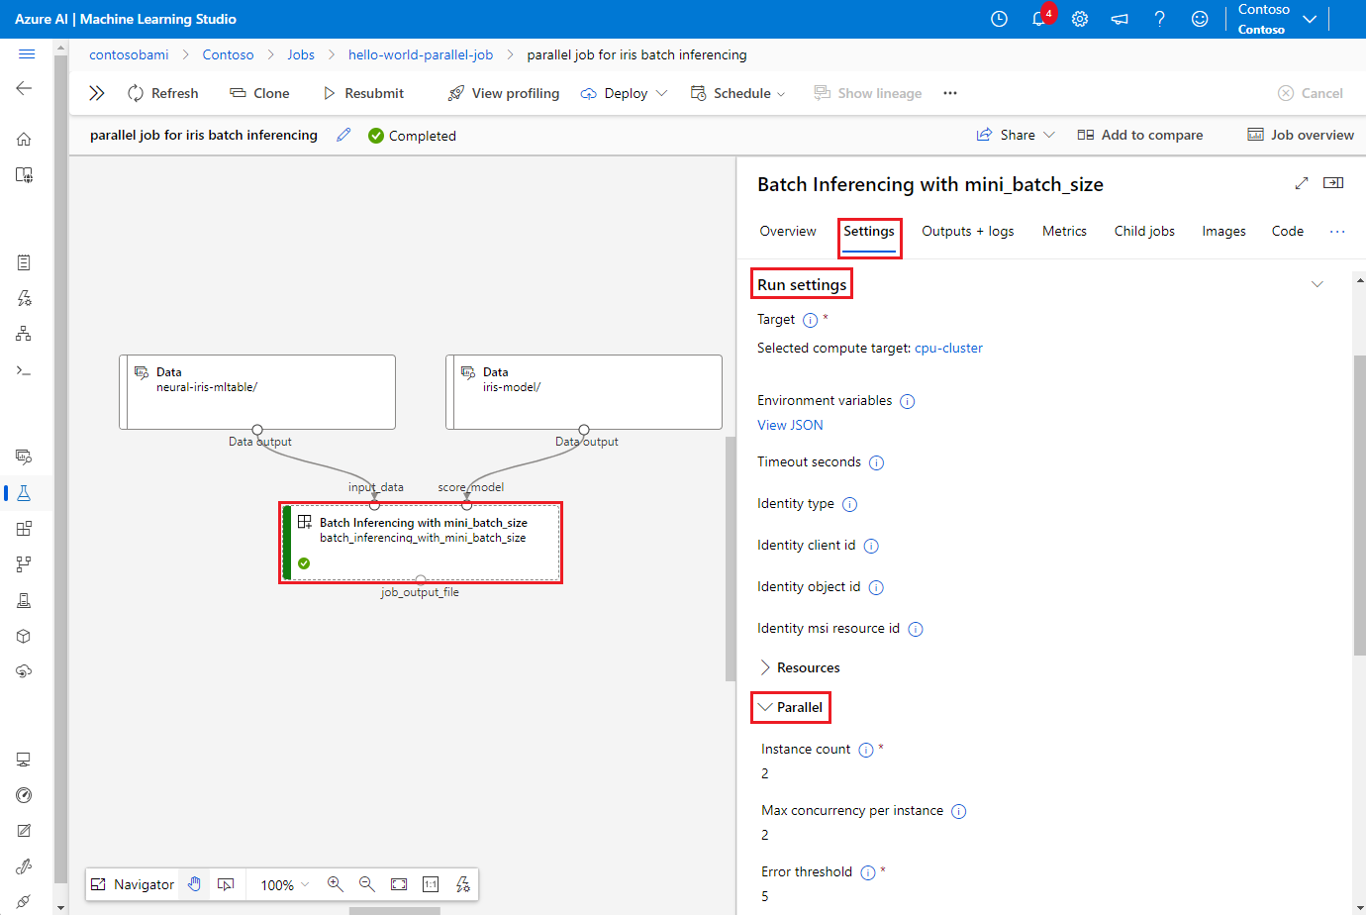Open the Deploy dropdown
1366x915 pixels.
click(625, 93)
